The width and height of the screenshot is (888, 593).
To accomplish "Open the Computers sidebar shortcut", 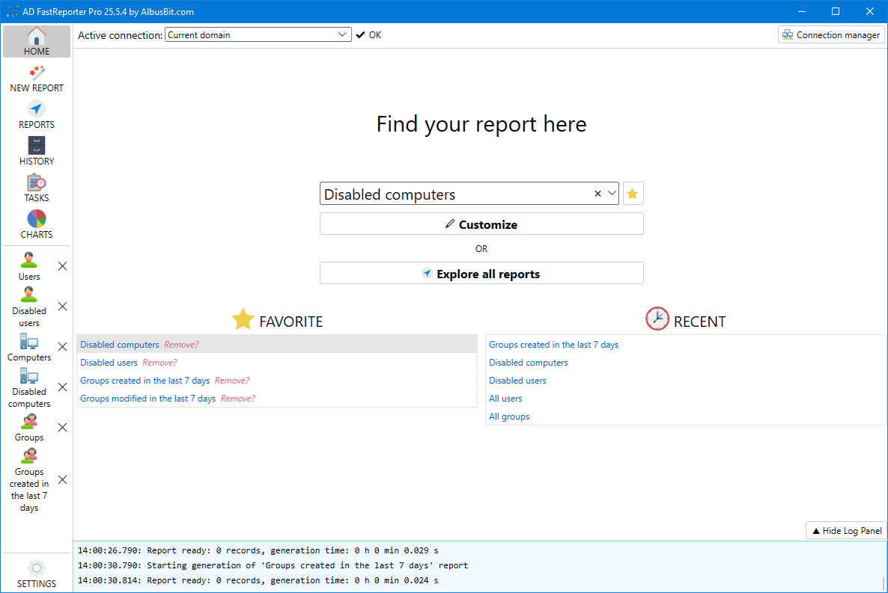I will 29,348.
